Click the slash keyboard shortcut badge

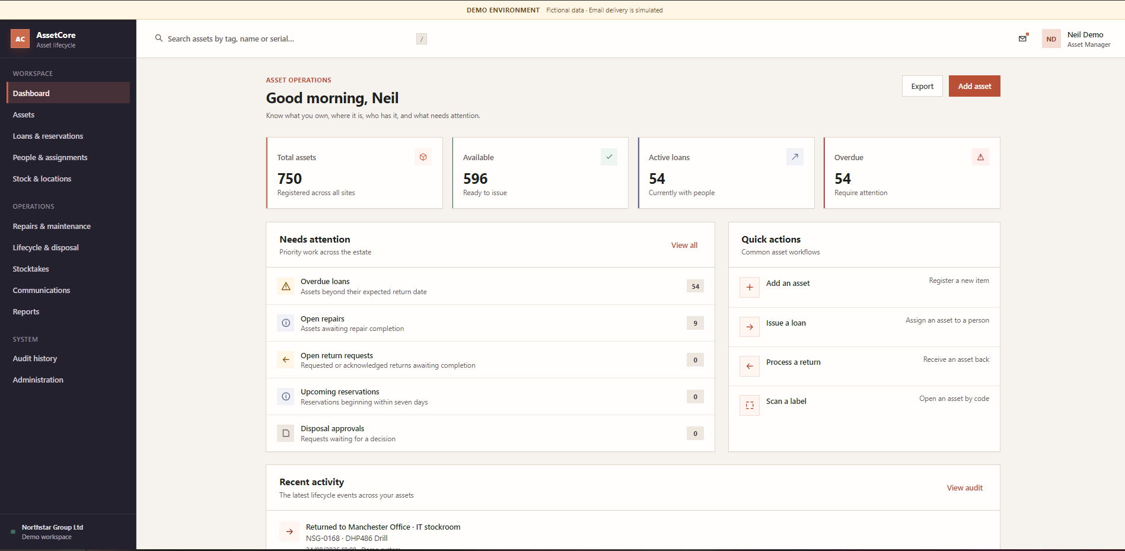[x=422, y=39]
